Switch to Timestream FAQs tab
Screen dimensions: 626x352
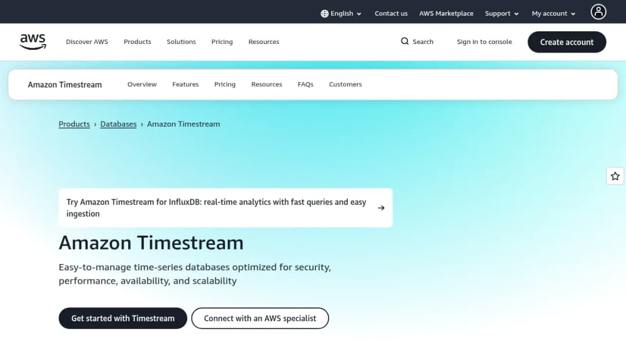305,85
